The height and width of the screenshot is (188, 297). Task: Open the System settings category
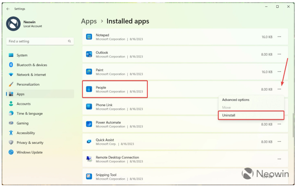click(40, 55)
